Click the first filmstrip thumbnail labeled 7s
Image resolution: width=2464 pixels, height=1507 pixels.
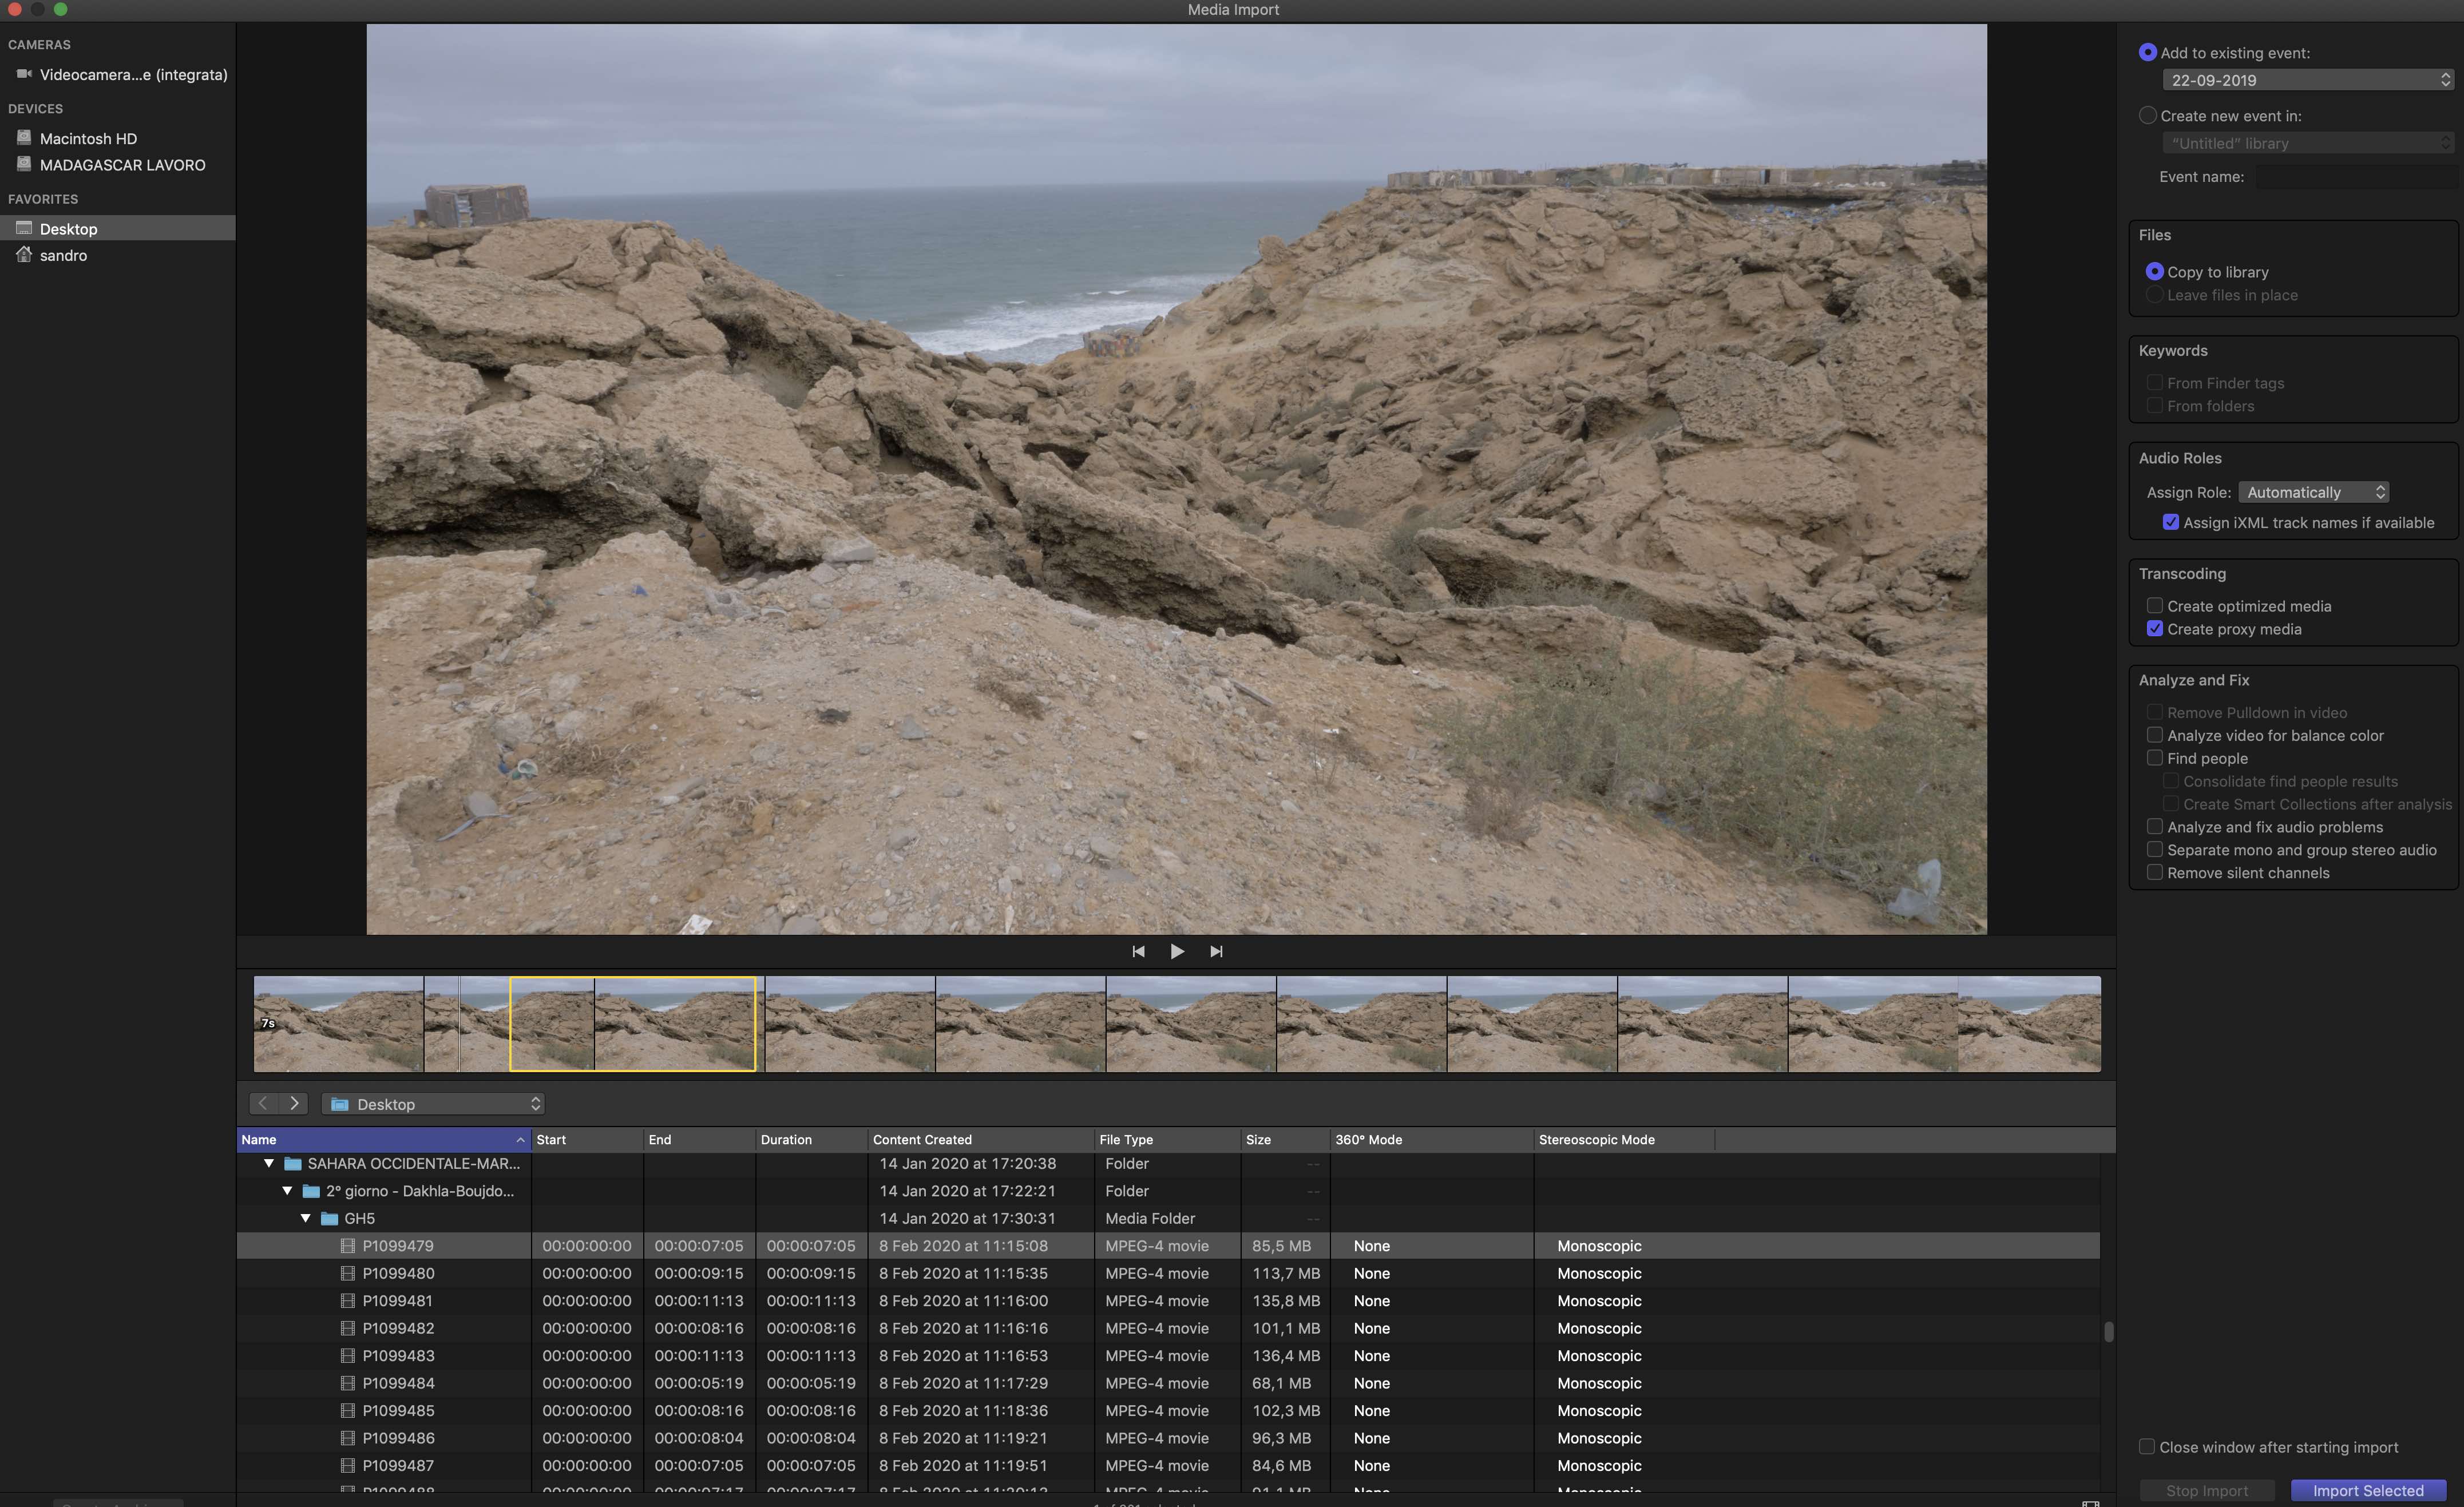338,1024
